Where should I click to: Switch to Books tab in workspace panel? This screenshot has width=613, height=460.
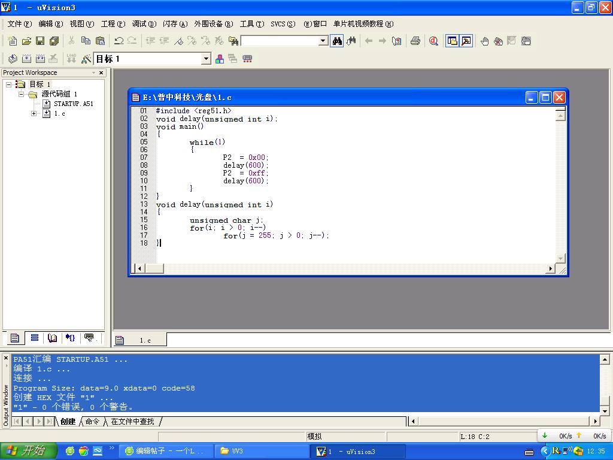[52, 338]
